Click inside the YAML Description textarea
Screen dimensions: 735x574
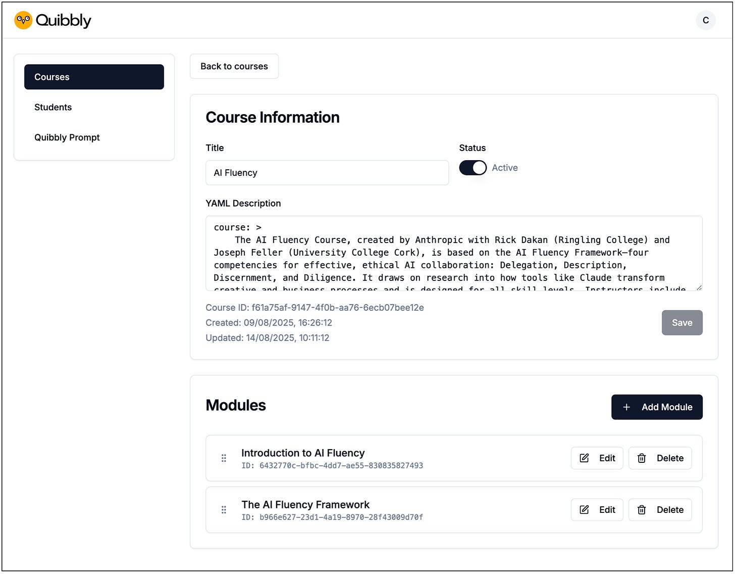click(x=454, y=253)
